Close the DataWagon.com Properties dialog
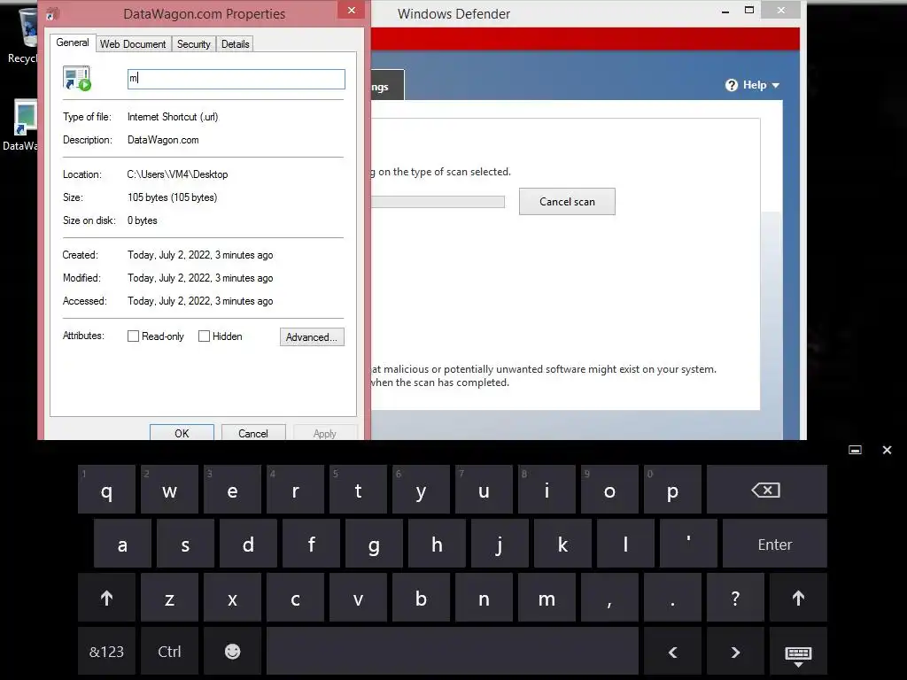 (x=351, y=10)
